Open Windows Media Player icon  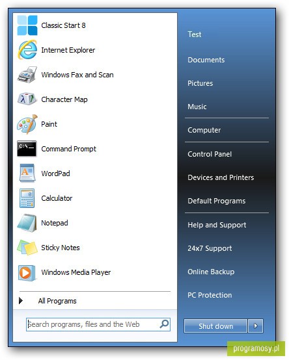[27, 273]
